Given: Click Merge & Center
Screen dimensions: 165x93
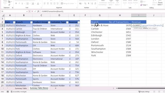Looking at the screenshot, I should 68,3.
